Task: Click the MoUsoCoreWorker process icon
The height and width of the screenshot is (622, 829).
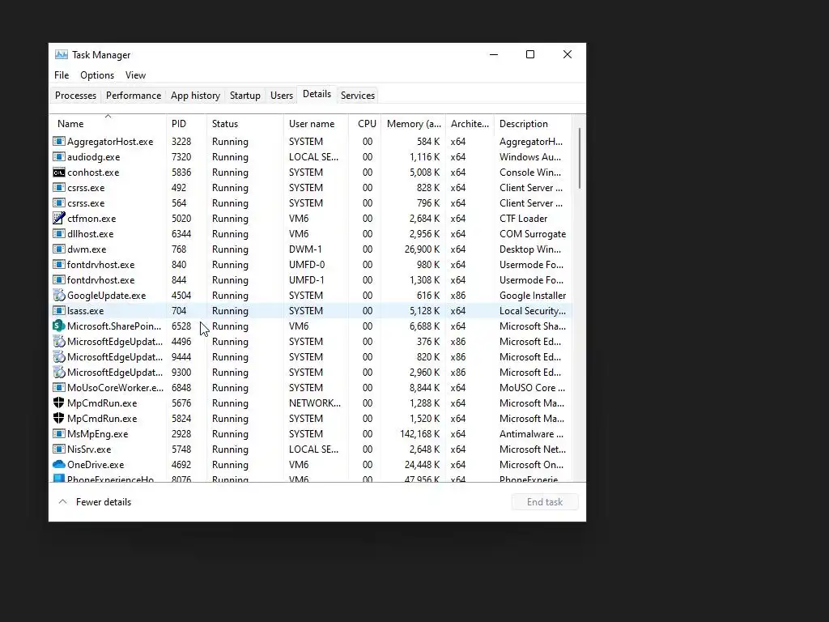Action: pyautogui.click(x=58, y=387)
